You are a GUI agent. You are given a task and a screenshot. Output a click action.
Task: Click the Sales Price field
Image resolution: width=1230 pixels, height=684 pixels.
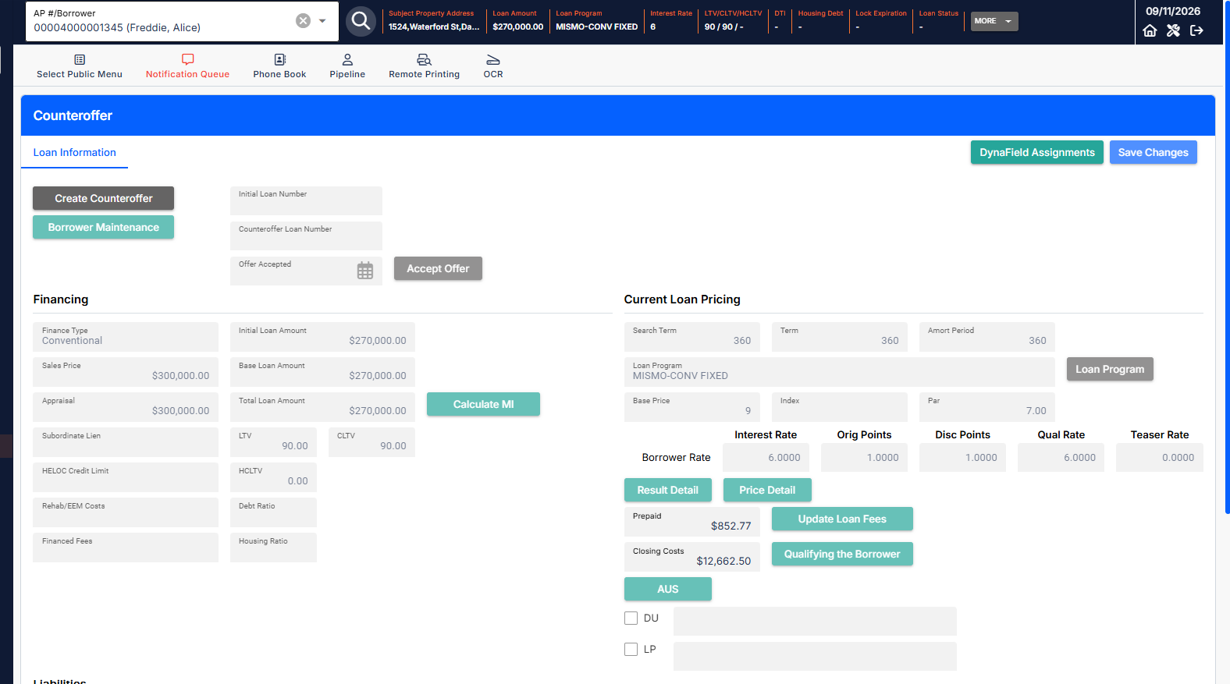pos(126,372)
